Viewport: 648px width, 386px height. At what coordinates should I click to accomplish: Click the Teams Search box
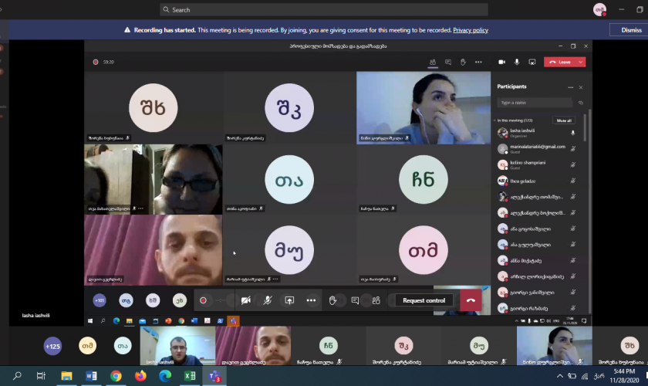(x=323, y=9)
